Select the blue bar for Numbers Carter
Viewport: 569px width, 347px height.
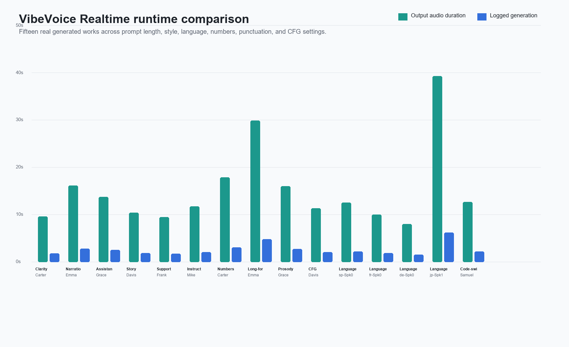point(236,255)
